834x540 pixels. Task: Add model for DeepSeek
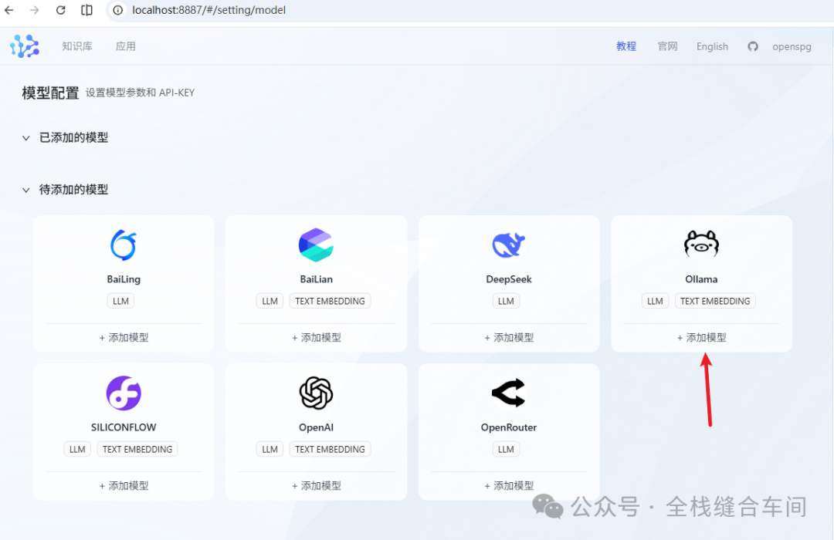coord(508,338)
